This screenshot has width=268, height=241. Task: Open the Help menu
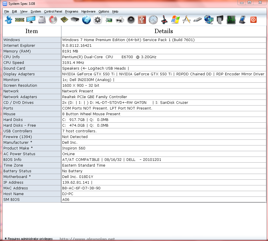[x=115, y=11]
